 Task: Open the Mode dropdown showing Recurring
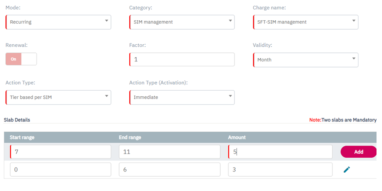(59, 22)
